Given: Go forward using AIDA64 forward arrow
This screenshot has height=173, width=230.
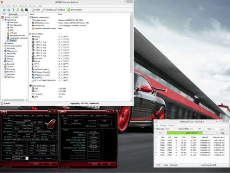Looking at the screenshot, I should tap(9, 10).
